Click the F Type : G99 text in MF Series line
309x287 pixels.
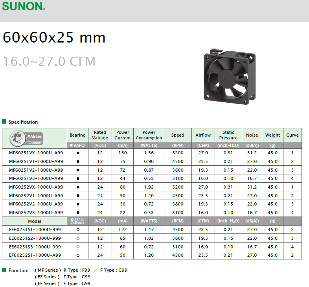[x=114, y=270]
